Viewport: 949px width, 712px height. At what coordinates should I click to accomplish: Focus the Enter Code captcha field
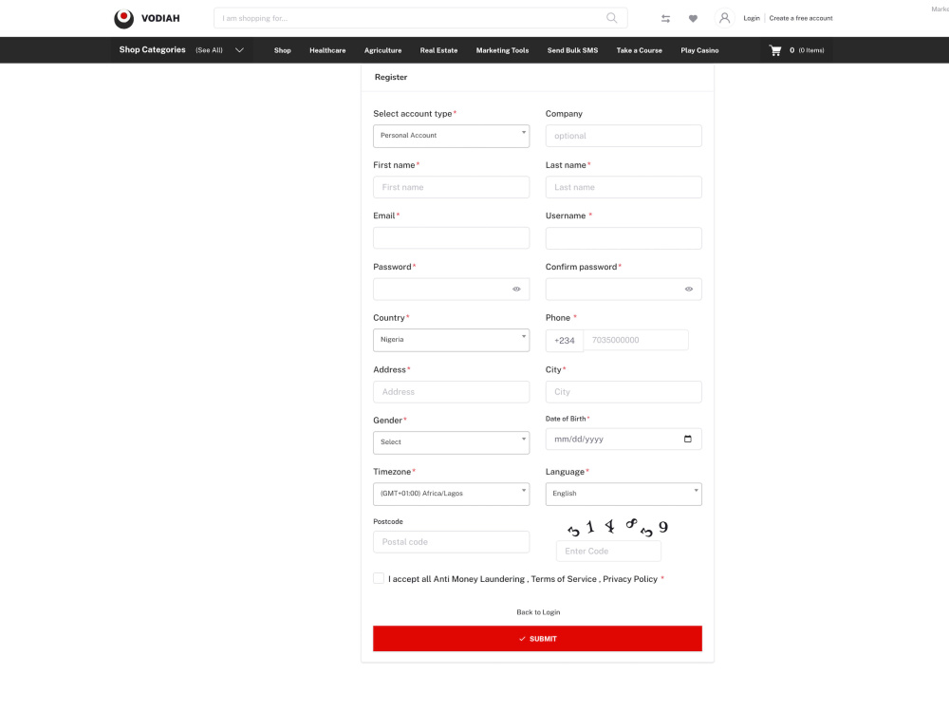[x=608, y=551]
